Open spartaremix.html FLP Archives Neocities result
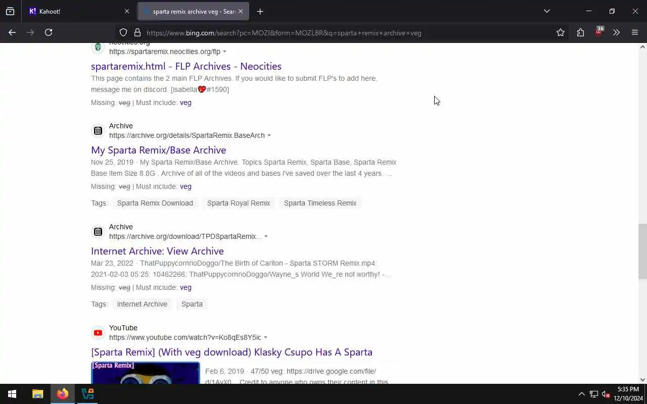Screen dimensions: 647x404 [x=186, y=66]
